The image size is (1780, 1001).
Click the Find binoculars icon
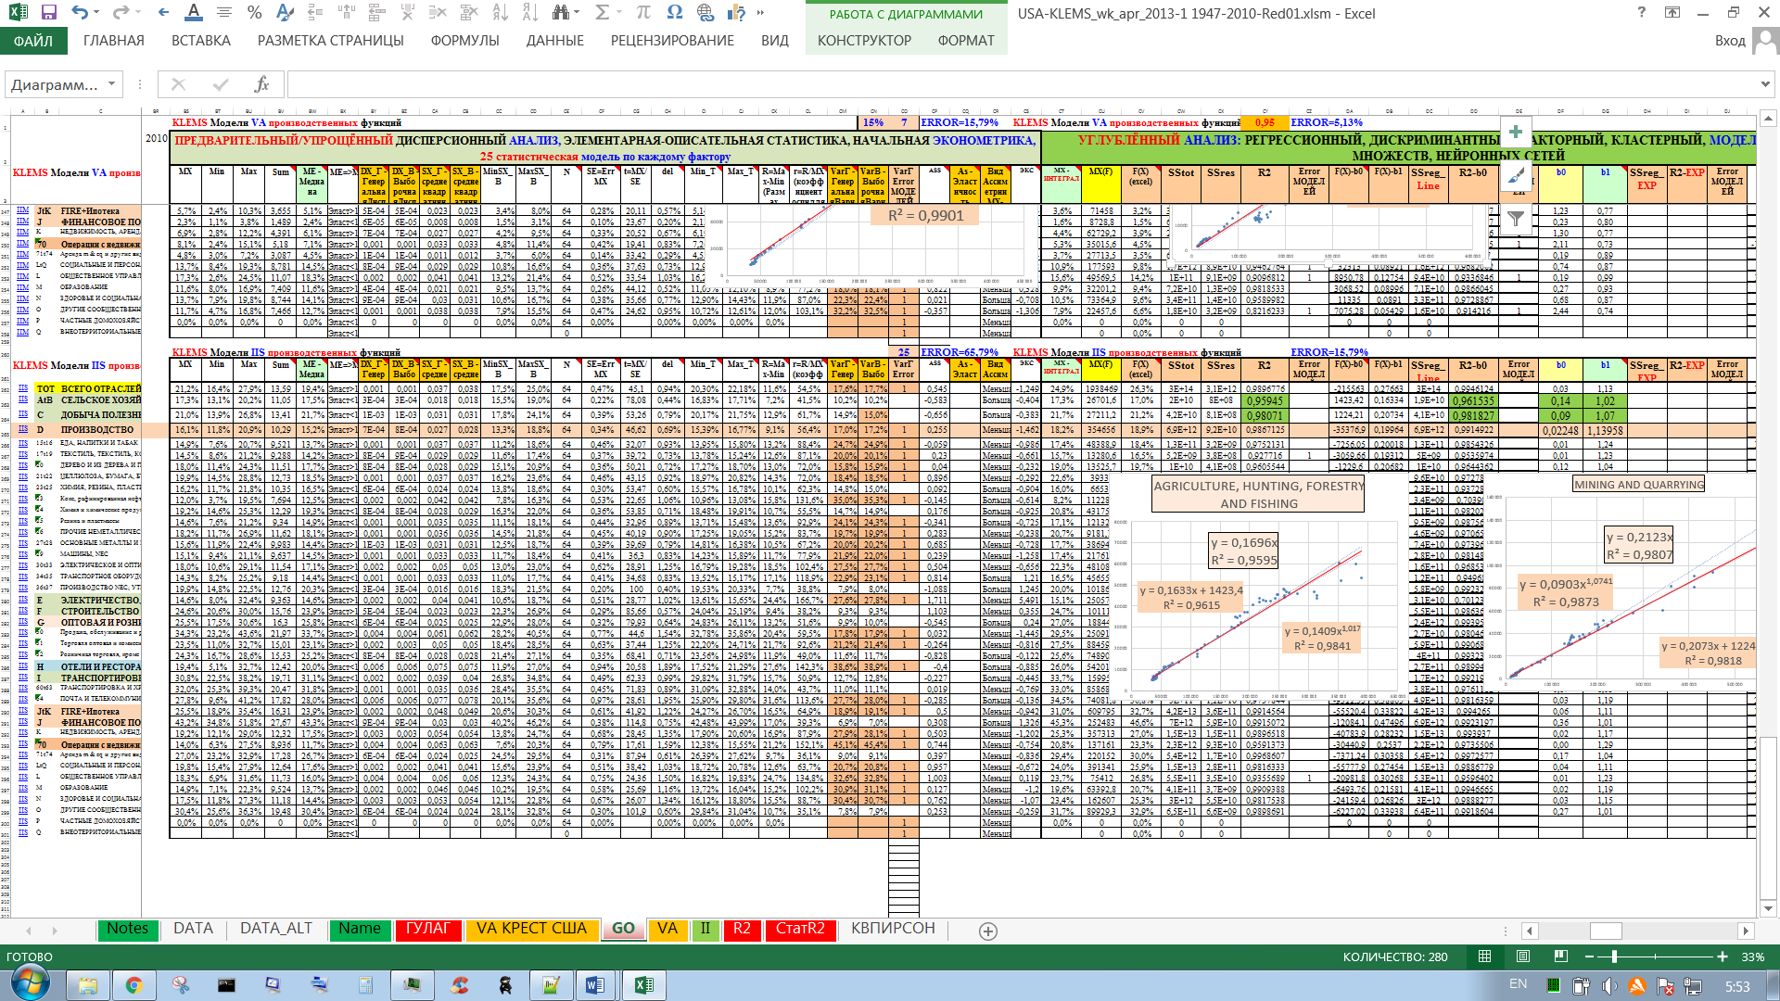(560, 13)
